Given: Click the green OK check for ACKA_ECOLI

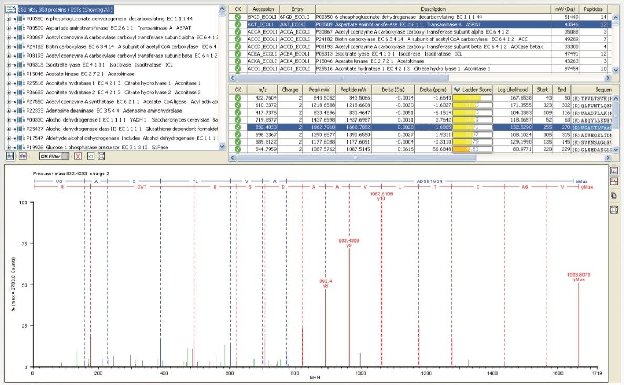Looking at the screenshot, I should click(238, 61).
